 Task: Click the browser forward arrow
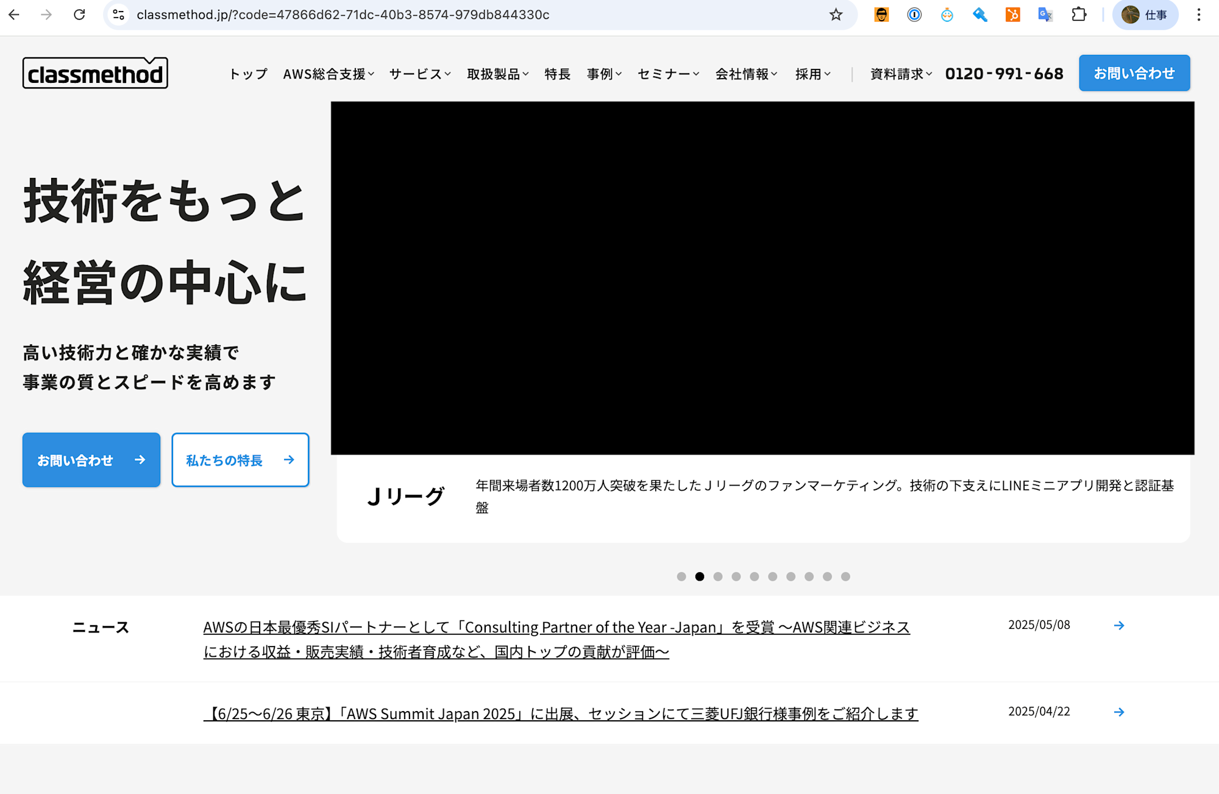(x=46, y=15)
